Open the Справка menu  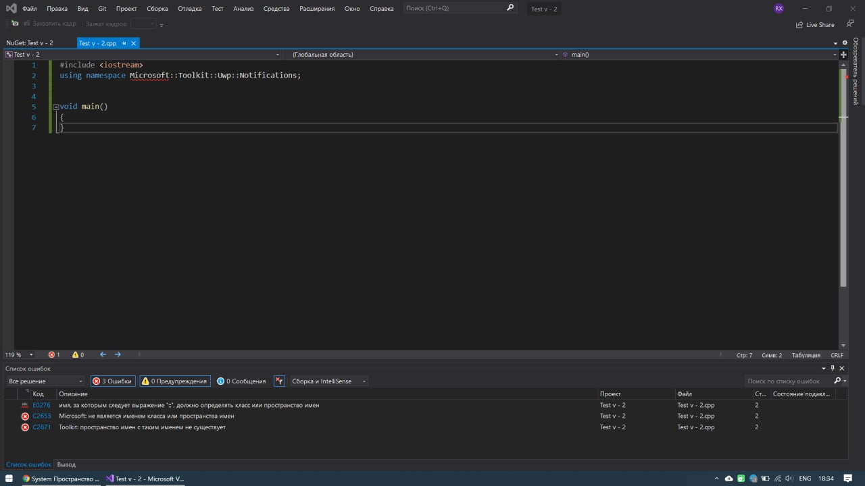[382, 9]
